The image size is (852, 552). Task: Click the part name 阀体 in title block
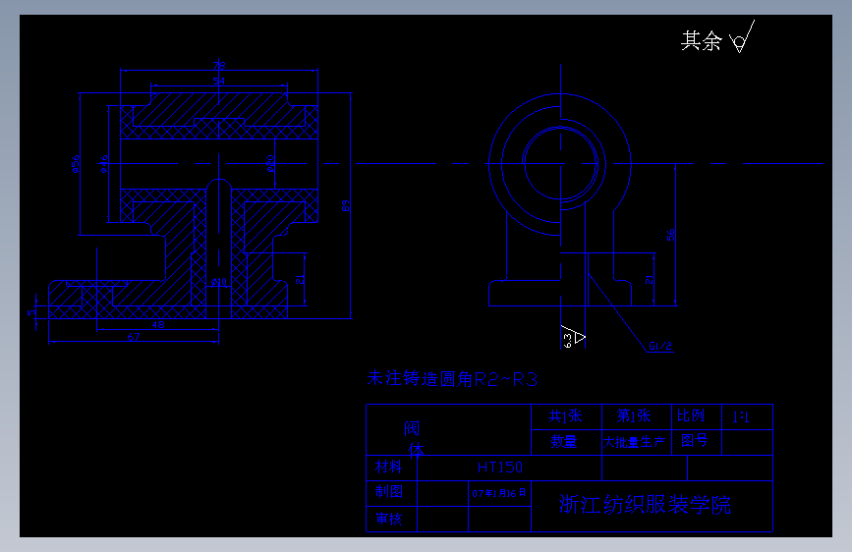pyautogui.click(x=414, y=439)
